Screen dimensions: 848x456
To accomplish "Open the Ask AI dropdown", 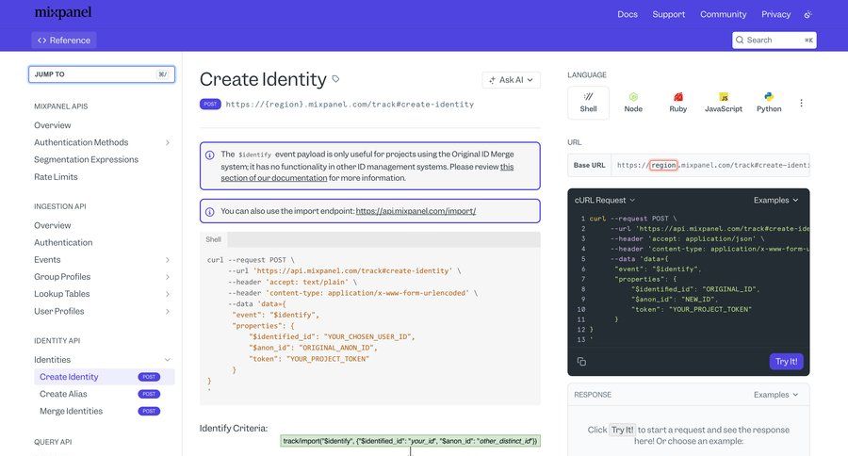I will click(x=511, y=80).
